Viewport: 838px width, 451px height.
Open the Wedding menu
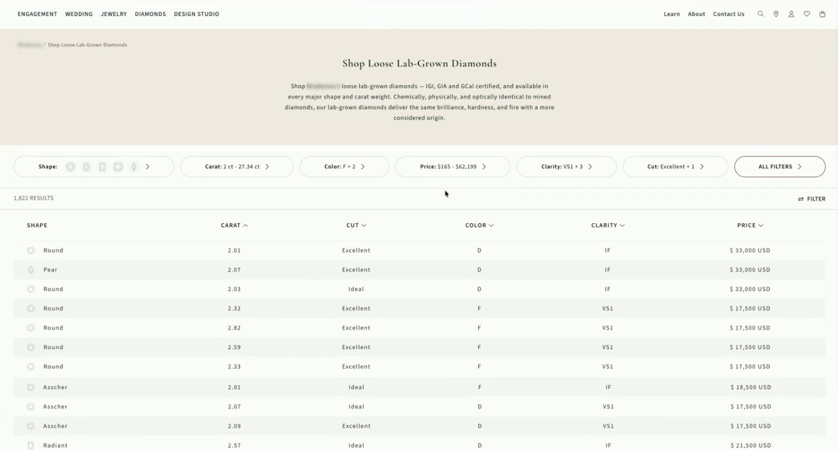point(79,14)
